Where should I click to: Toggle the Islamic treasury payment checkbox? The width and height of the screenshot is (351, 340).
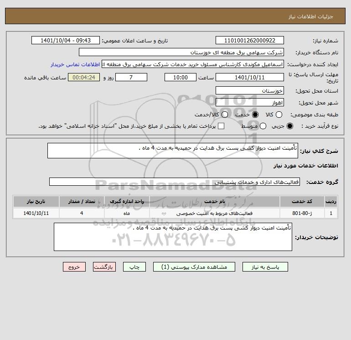click(x=221, y=126)
